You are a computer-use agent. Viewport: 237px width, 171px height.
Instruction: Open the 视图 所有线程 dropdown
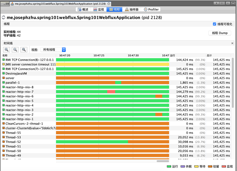tap(53, 50)
